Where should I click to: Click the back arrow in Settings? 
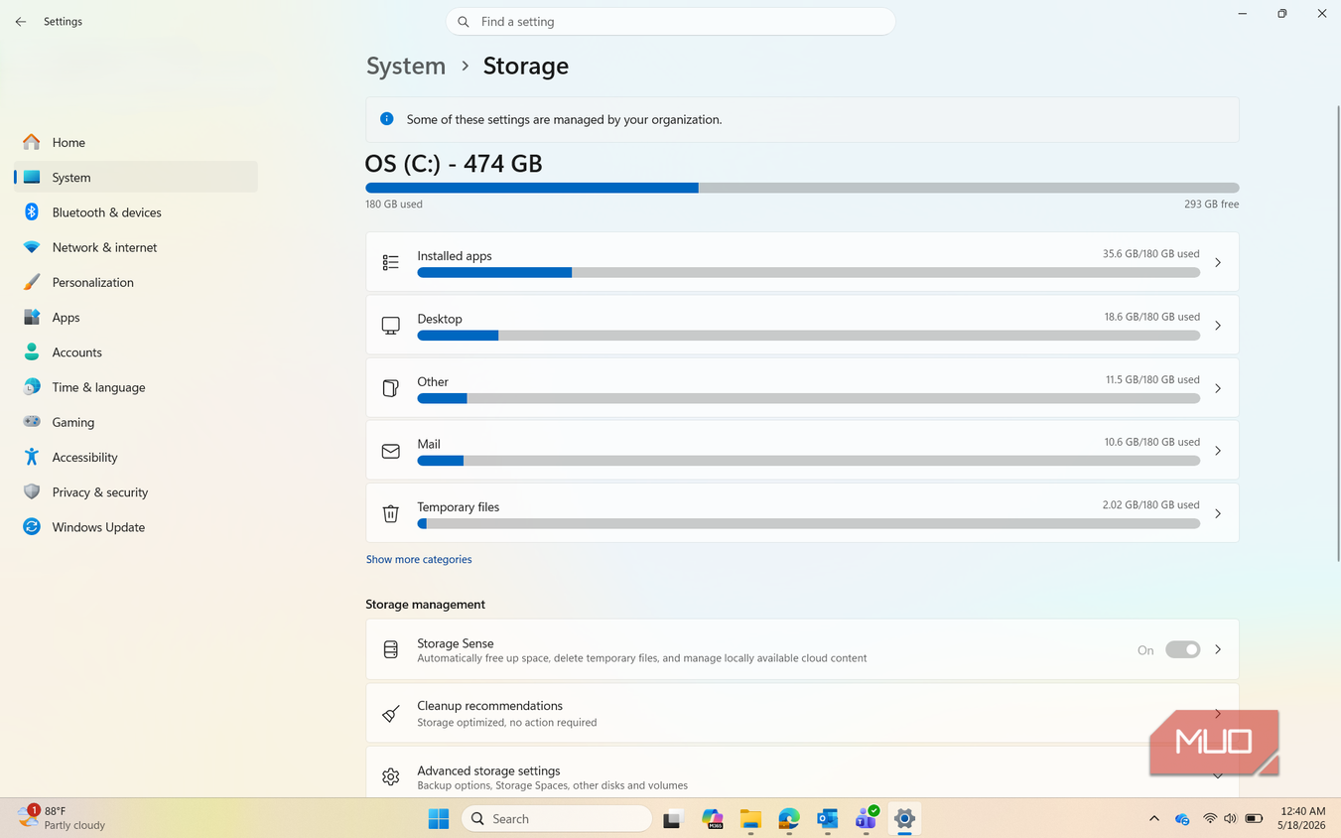click(x=21, y=21)
